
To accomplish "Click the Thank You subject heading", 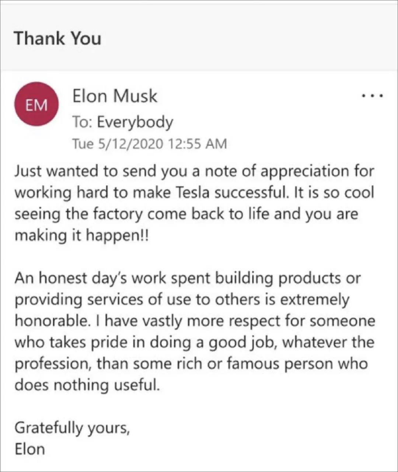I will [x=57, y=38].
